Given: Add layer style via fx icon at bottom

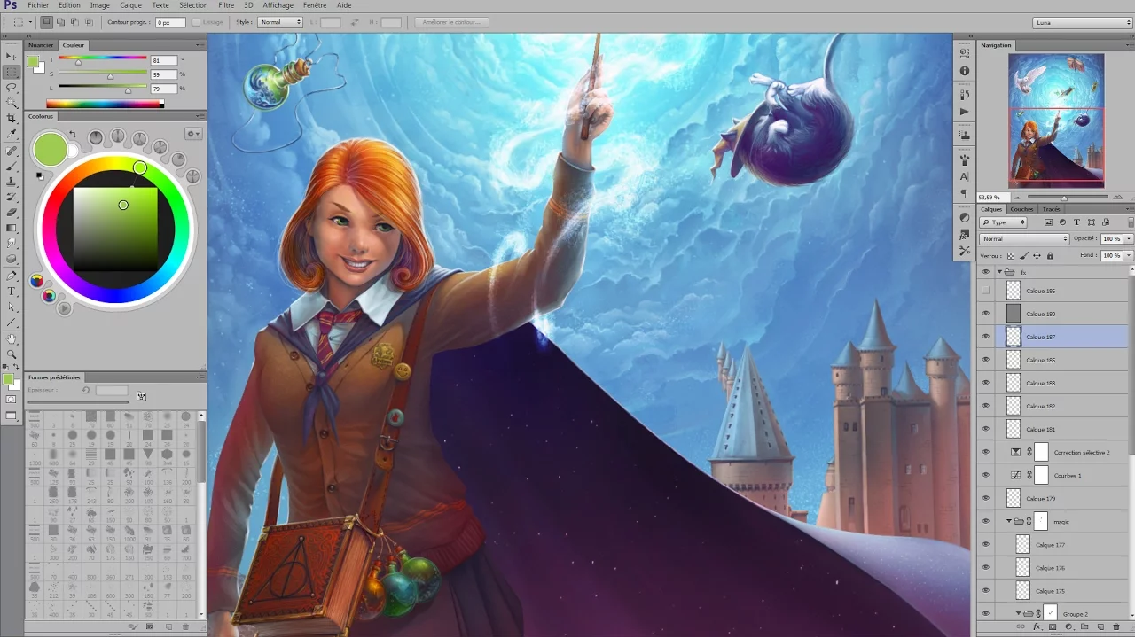Looking at the screenshot, I should pyautogui.click(x=1037, y=627).
